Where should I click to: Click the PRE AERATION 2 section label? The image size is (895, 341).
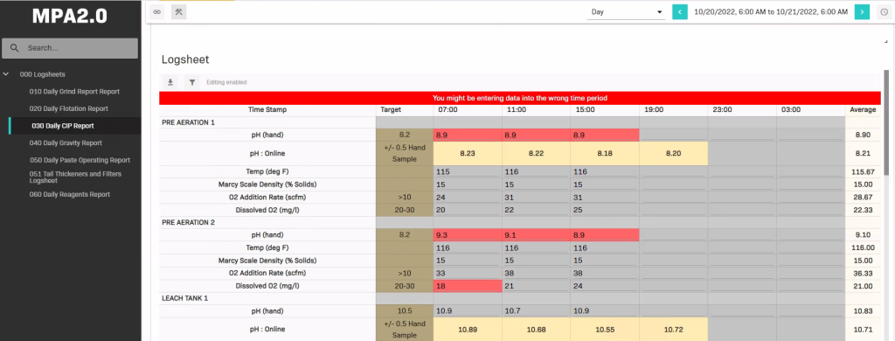coord(189,222)
